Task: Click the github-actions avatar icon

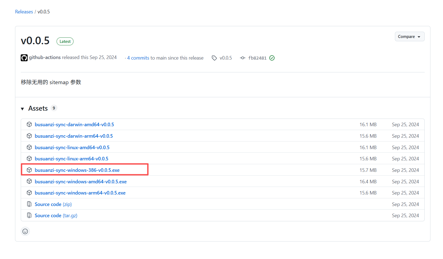Action: click(x=24, y=58)
